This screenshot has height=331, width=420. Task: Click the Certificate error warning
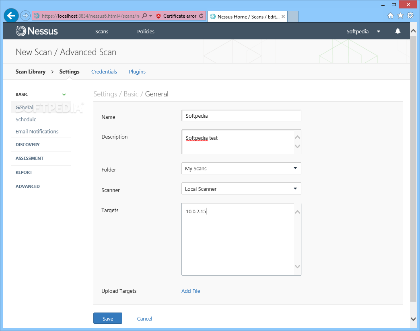177,16
